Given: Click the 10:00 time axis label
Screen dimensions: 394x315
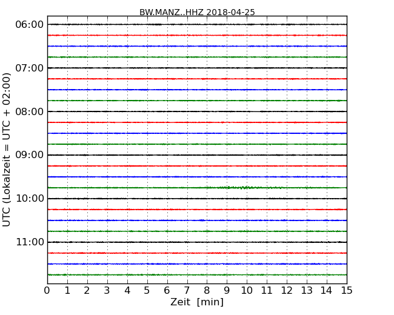Looking at the screenshot, I should point(30,199).
